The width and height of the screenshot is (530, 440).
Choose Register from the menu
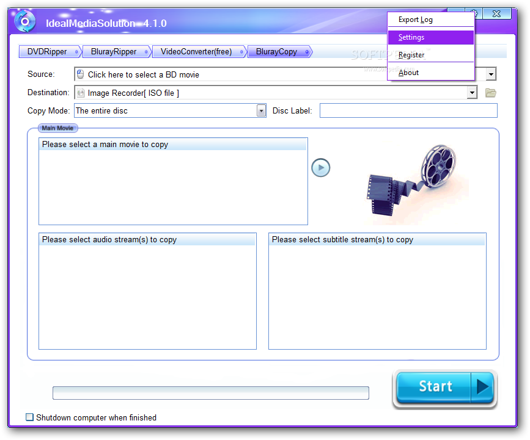pyautogui.click(x=431, y=55)
